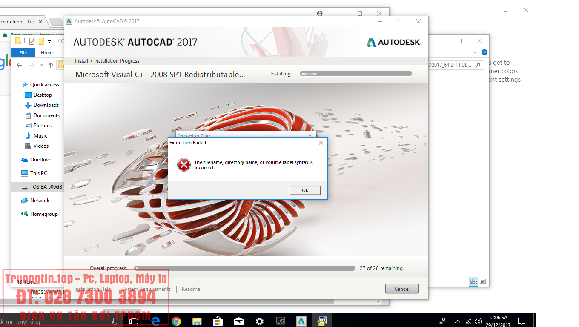Select TOSIBA 500GB drive in navigation pane

click(37, 187)
